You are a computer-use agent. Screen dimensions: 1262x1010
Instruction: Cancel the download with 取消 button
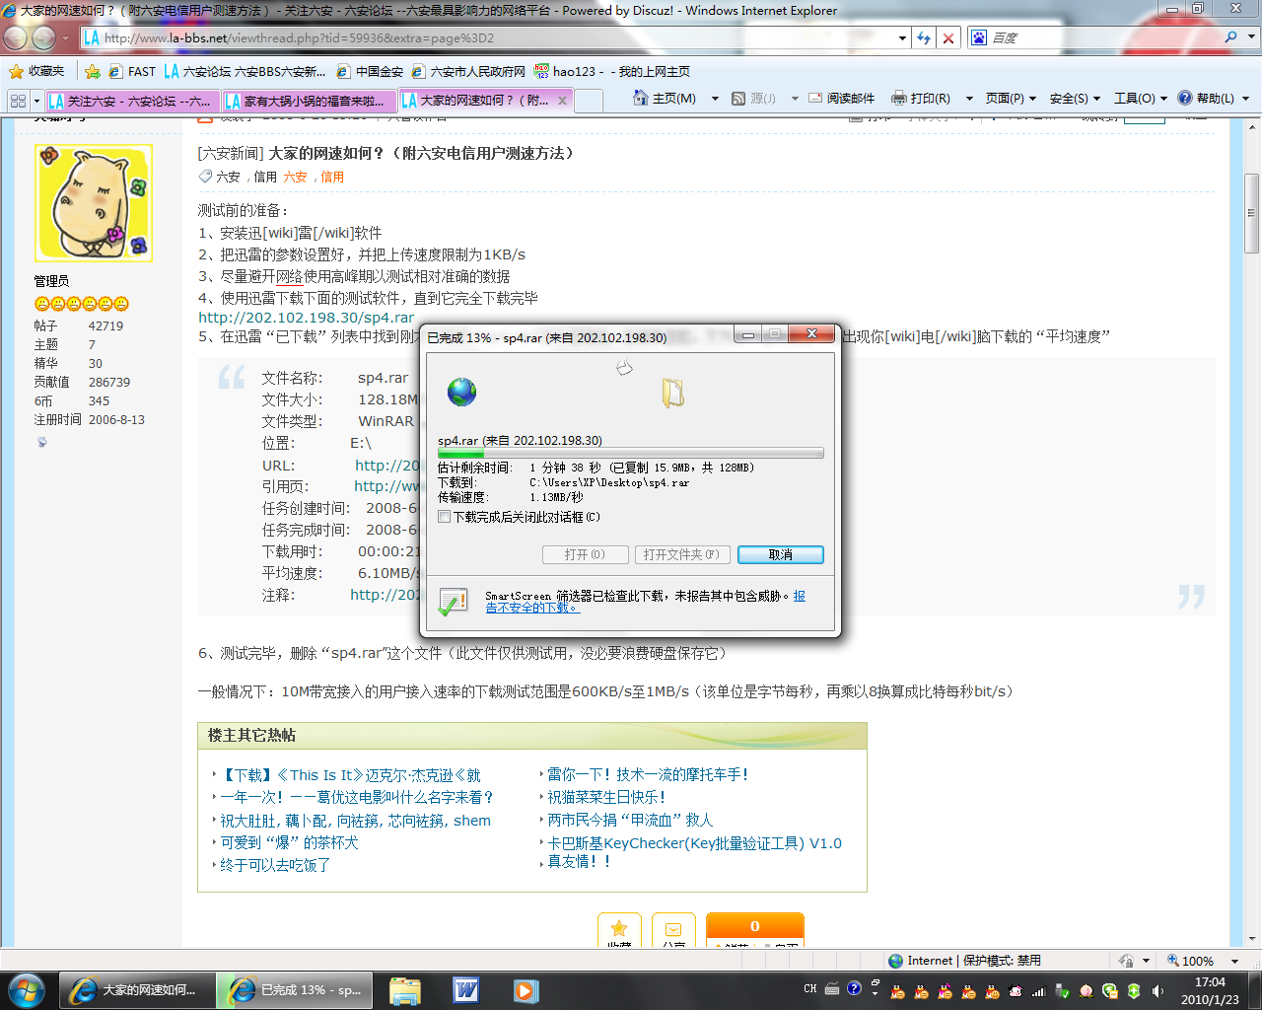click(x=780, y=554)
